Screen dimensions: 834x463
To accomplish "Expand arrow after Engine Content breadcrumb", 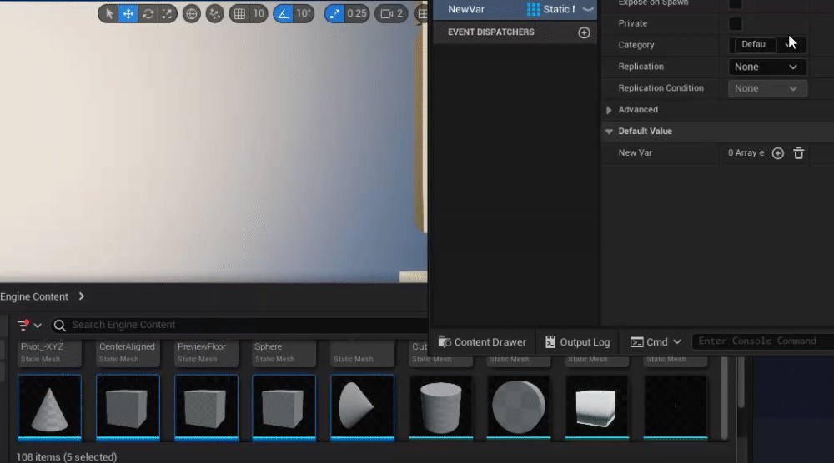I will [82, 296].
